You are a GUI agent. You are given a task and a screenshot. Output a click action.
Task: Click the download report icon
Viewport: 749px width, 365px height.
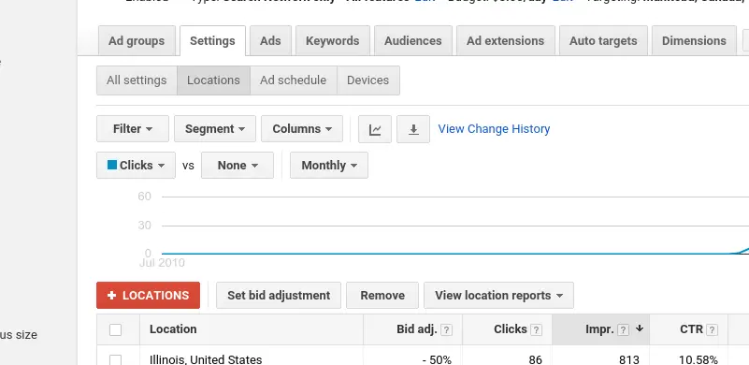(x=413, y=129)
